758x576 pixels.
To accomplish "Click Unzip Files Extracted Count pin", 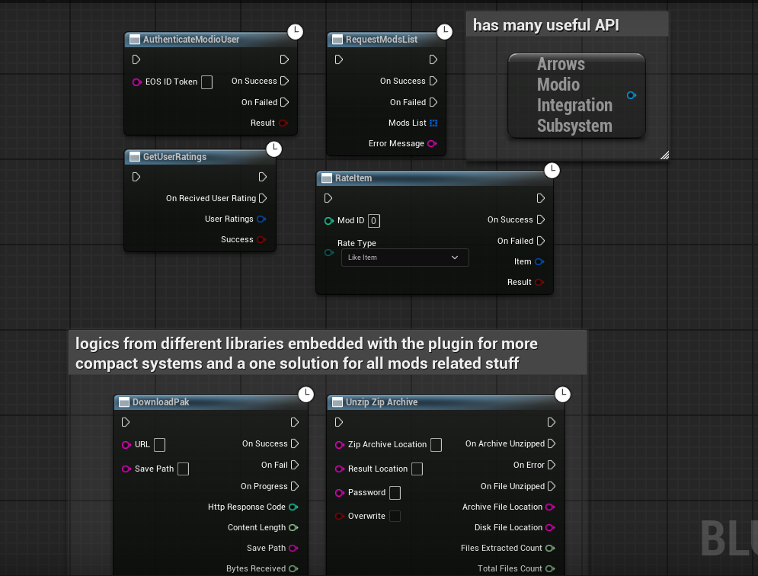I will (x=550, y=548).
